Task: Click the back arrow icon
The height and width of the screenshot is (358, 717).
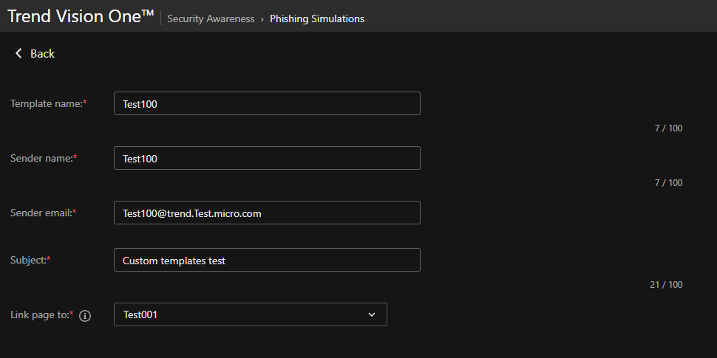Action: tap(18, 53)
